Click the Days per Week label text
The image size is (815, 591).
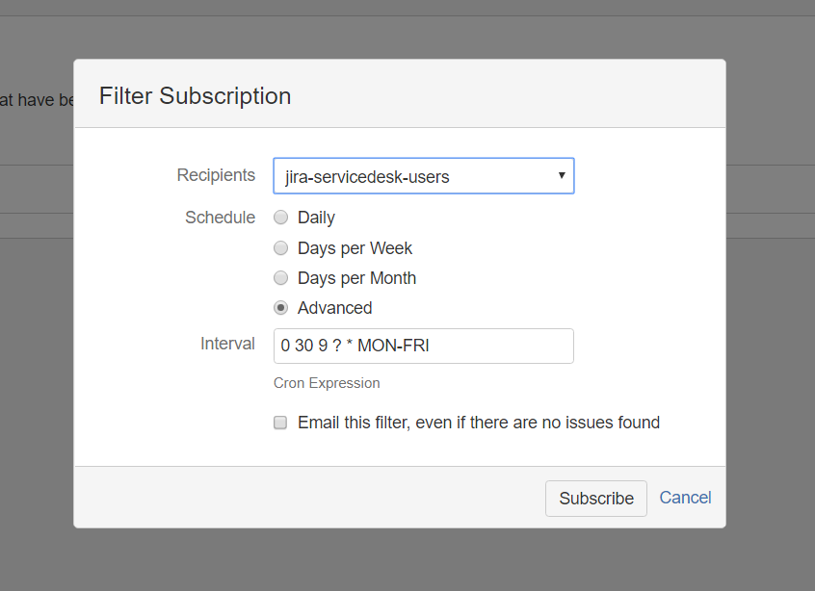click(x=355, y=248)
